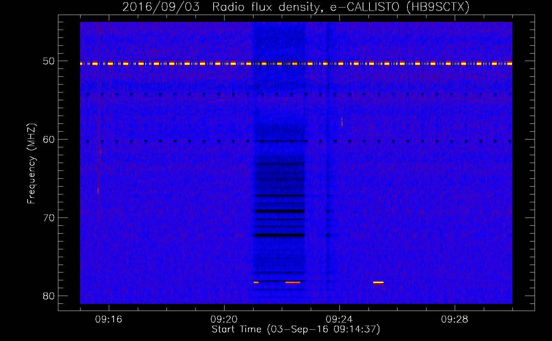Click the orange emission streak near 09:22 at 78 MHz
This screenshot has width=552, height=341.
(x=293, y=282)
